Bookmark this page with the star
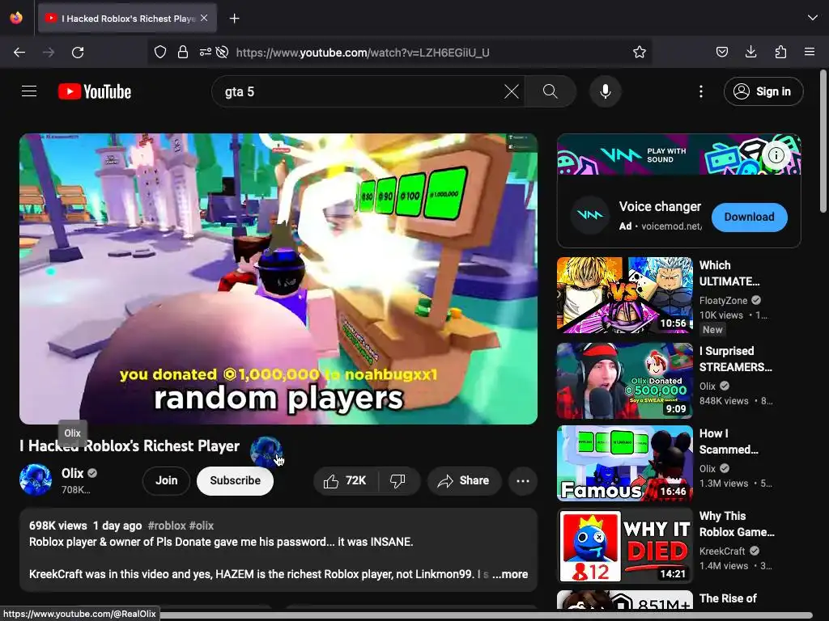The width and height of the screenshot is (829, 621). (640, 52)
